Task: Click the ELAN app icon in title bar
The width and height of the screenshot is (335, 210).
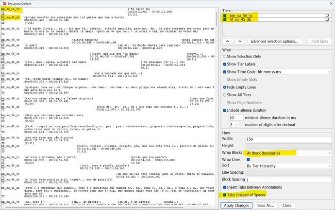Action: point(4,3)
